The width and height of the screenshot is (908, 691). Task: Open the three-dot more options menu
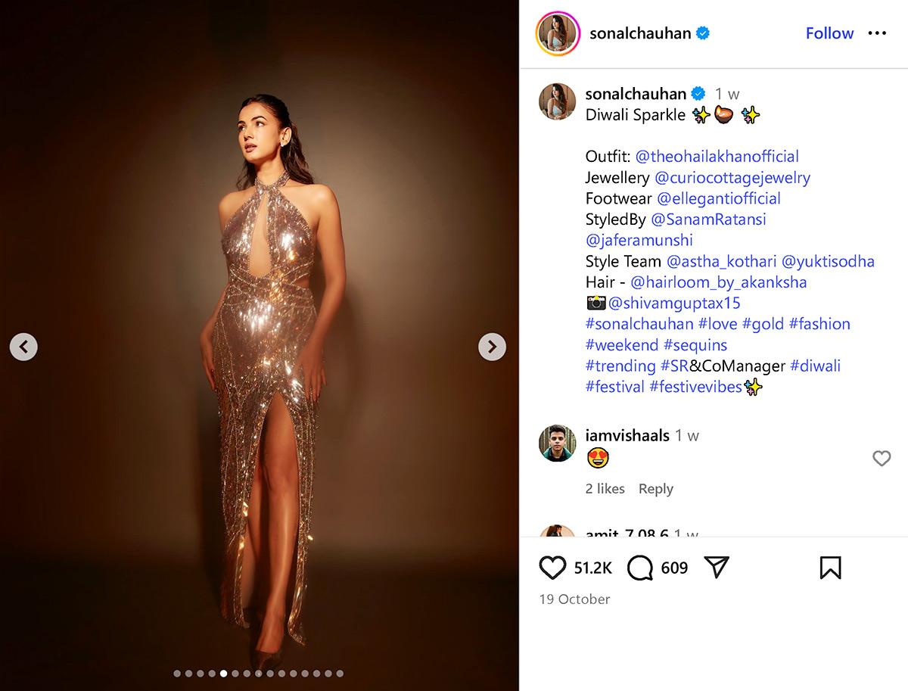pos(877,33)
